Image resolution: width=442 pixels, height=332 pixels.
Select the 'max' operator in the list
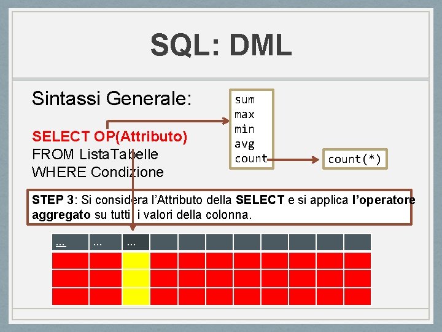click(244, 114)
